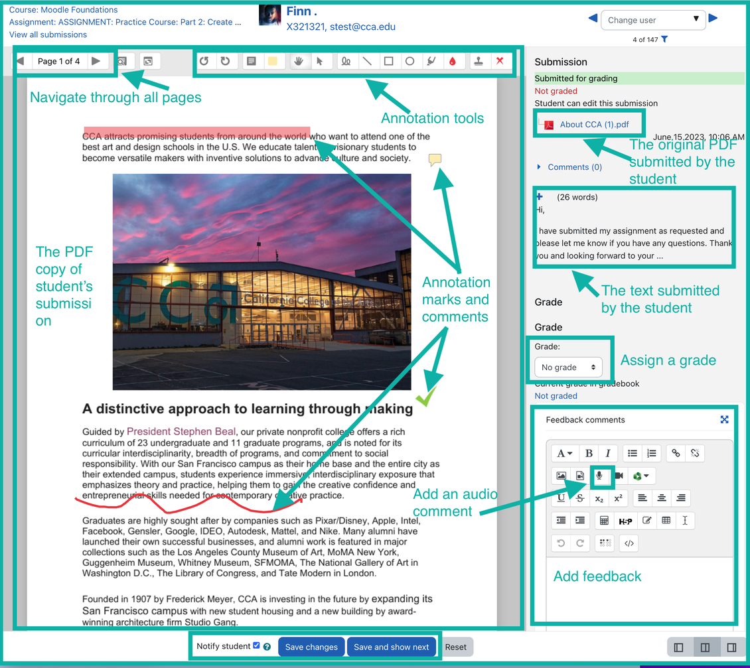Switch to the collapsed review panel layout
The width and height of the screenshot is (750, 668).
coord(678,647)
